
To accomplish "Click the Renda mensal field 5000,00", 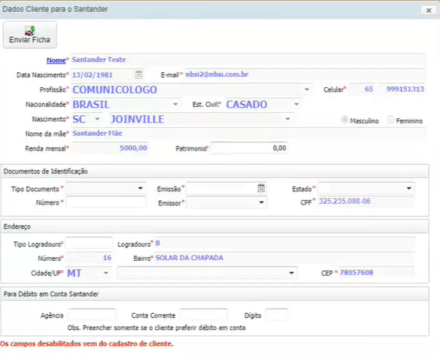I will point(109,148).
